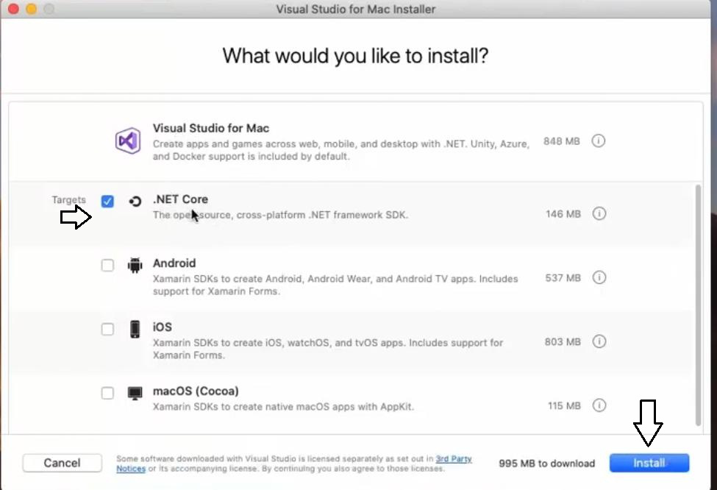Click the targets list scrollbar
This screenshot has width=717, height=490.
click(698, 305)
